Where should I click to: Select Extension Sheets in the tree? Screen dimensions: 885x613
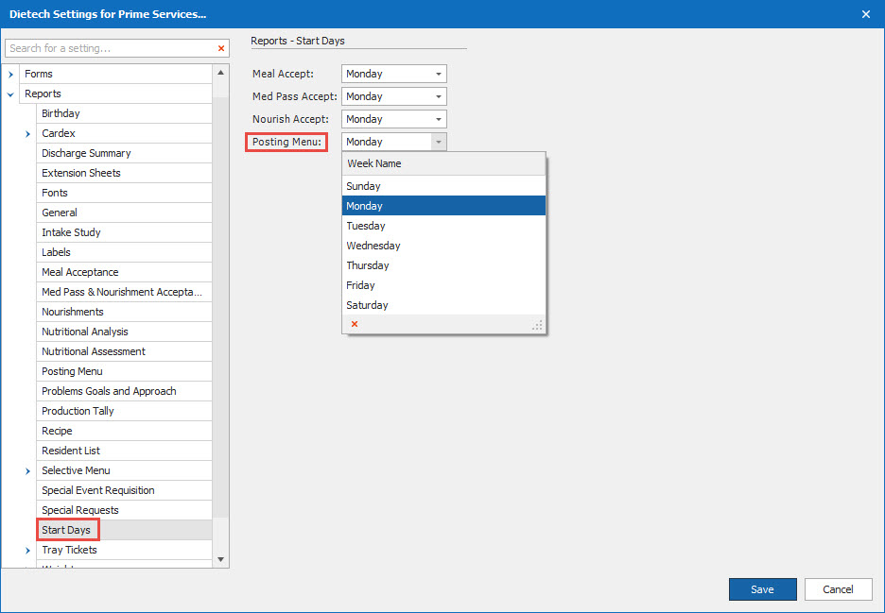point(124,173)
